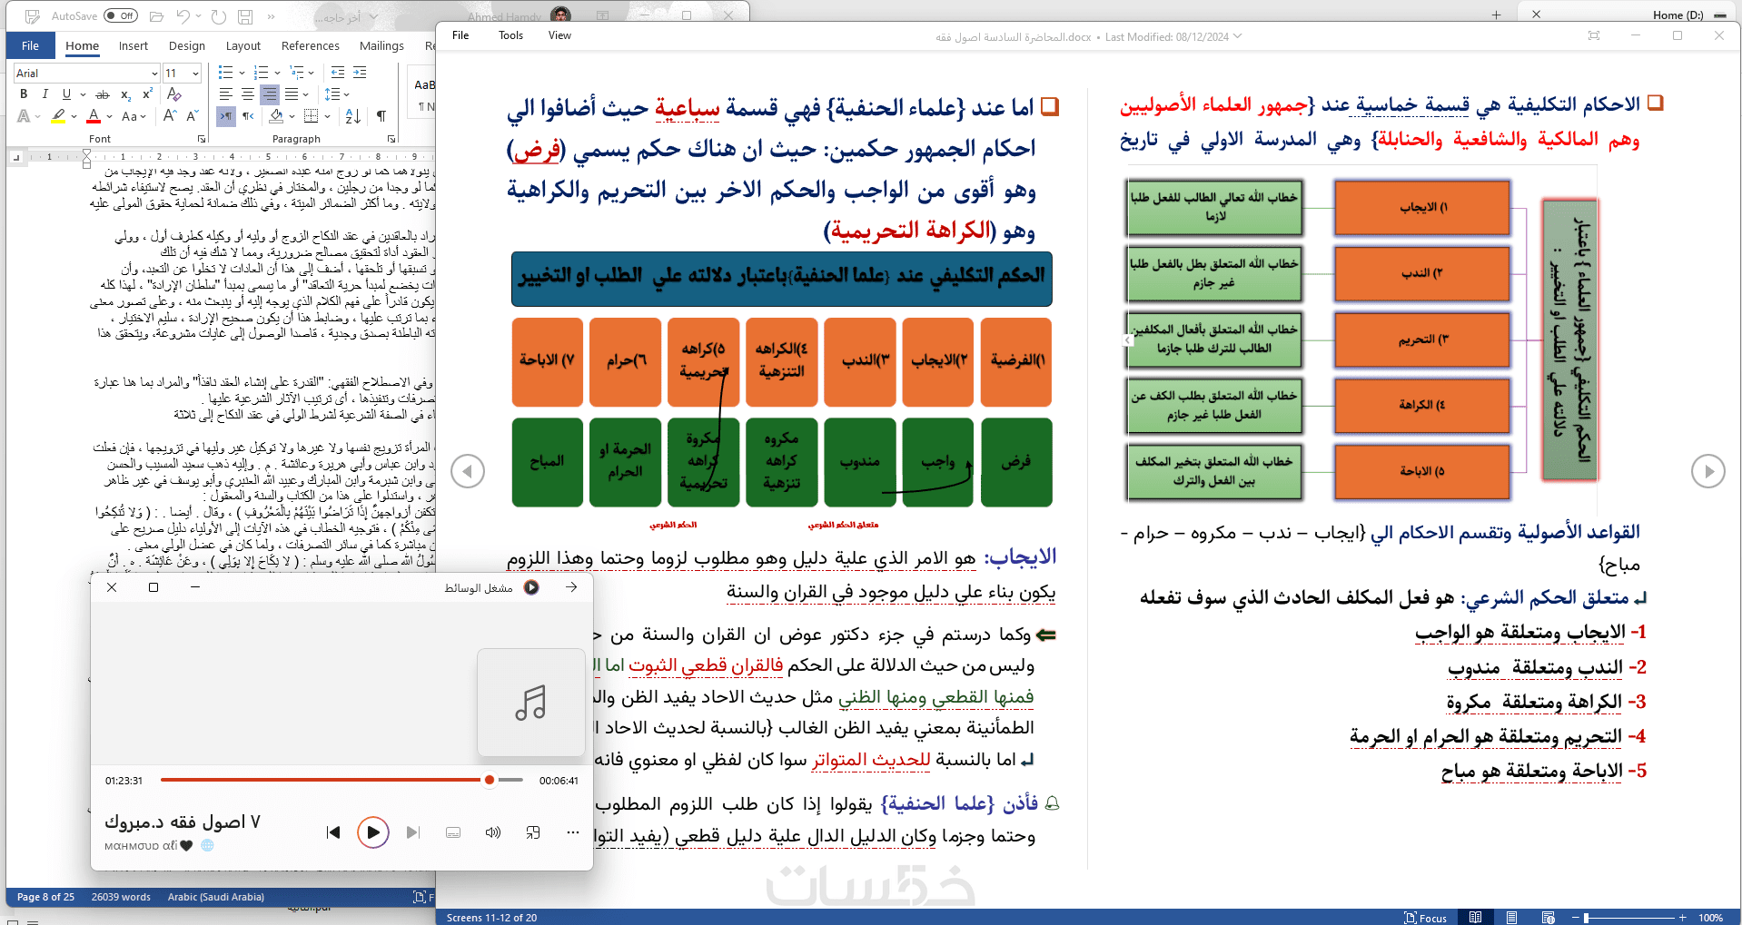Image resolution: width=1742 pixels, height=925 pixels.
Task: Apply the red font color
Action: (x=93, y=116)
